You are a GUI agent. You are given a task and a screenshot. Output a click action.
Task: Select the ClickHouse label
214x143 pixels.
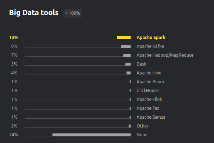(147, 91)
